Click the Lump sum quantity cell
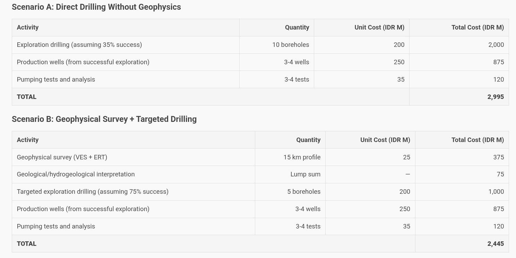Viewport: 516px width, 258px height. click(305, 174)
